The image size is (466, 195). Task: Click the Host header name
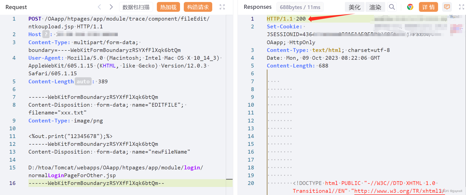(35, 34)
